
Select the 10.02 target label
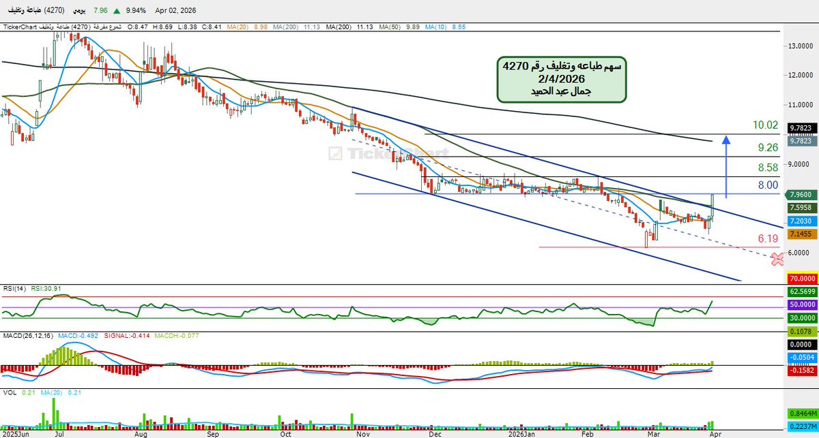click(766, 125)
